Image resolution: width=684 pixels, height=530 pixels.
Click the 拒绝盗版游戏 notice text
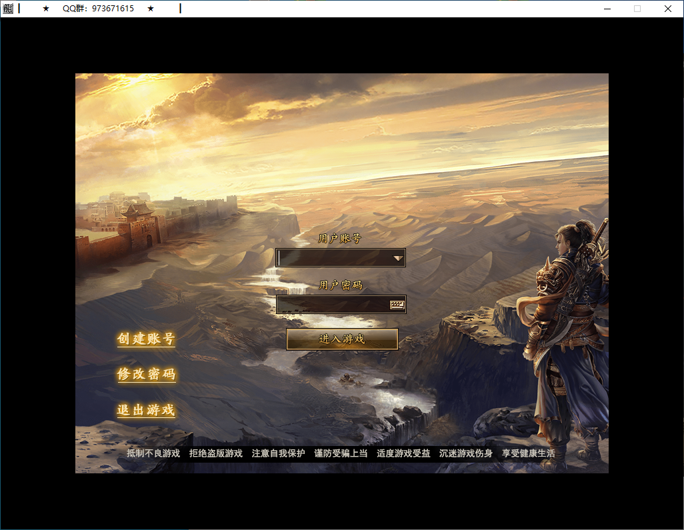coord(215,453)
